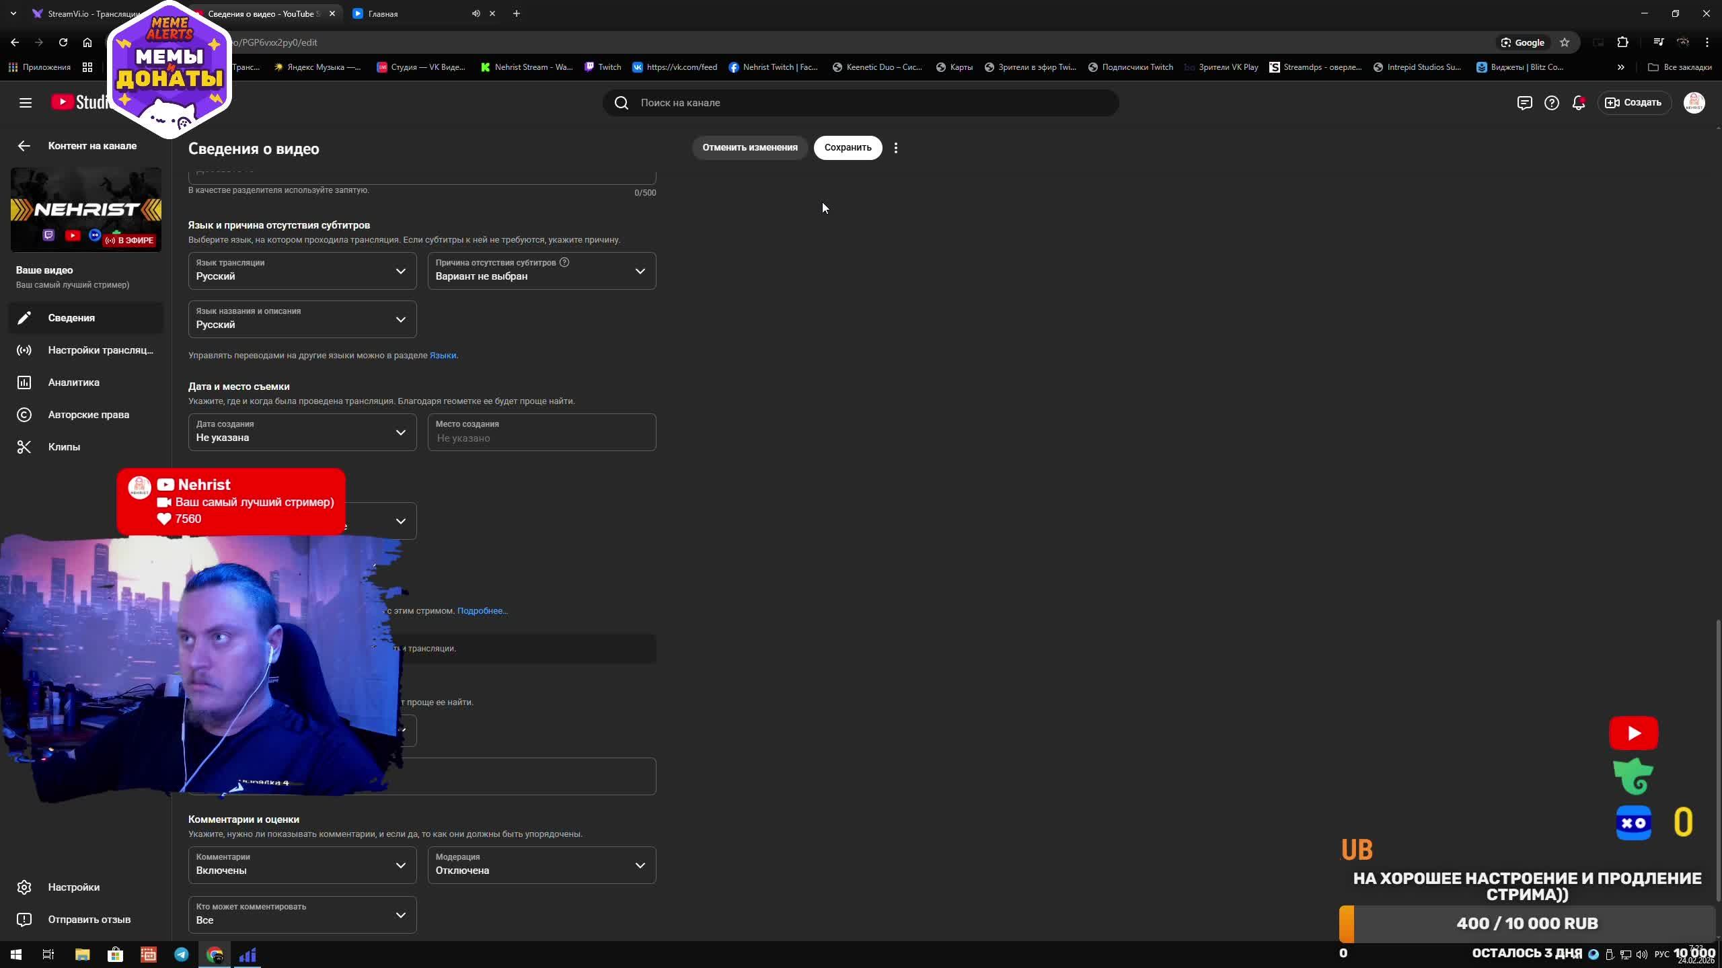The image size is (1722, 968).
Task: Switch to the StreamVi.io browser tab
Action: [87, 13]
